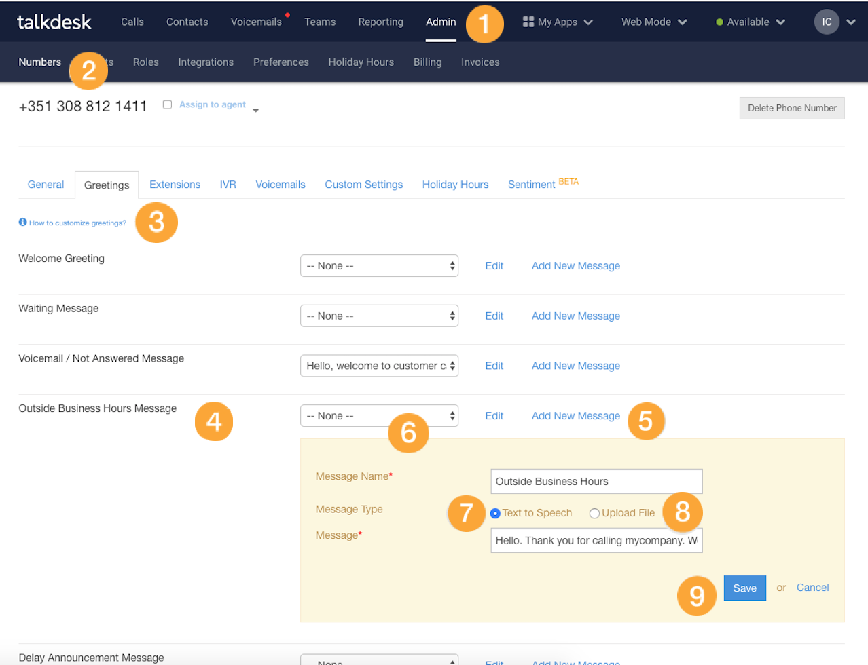Select the Text to Speech radio button
This screenshot has width=868, height=665.
pyautogui.click(x=495, y=513)
